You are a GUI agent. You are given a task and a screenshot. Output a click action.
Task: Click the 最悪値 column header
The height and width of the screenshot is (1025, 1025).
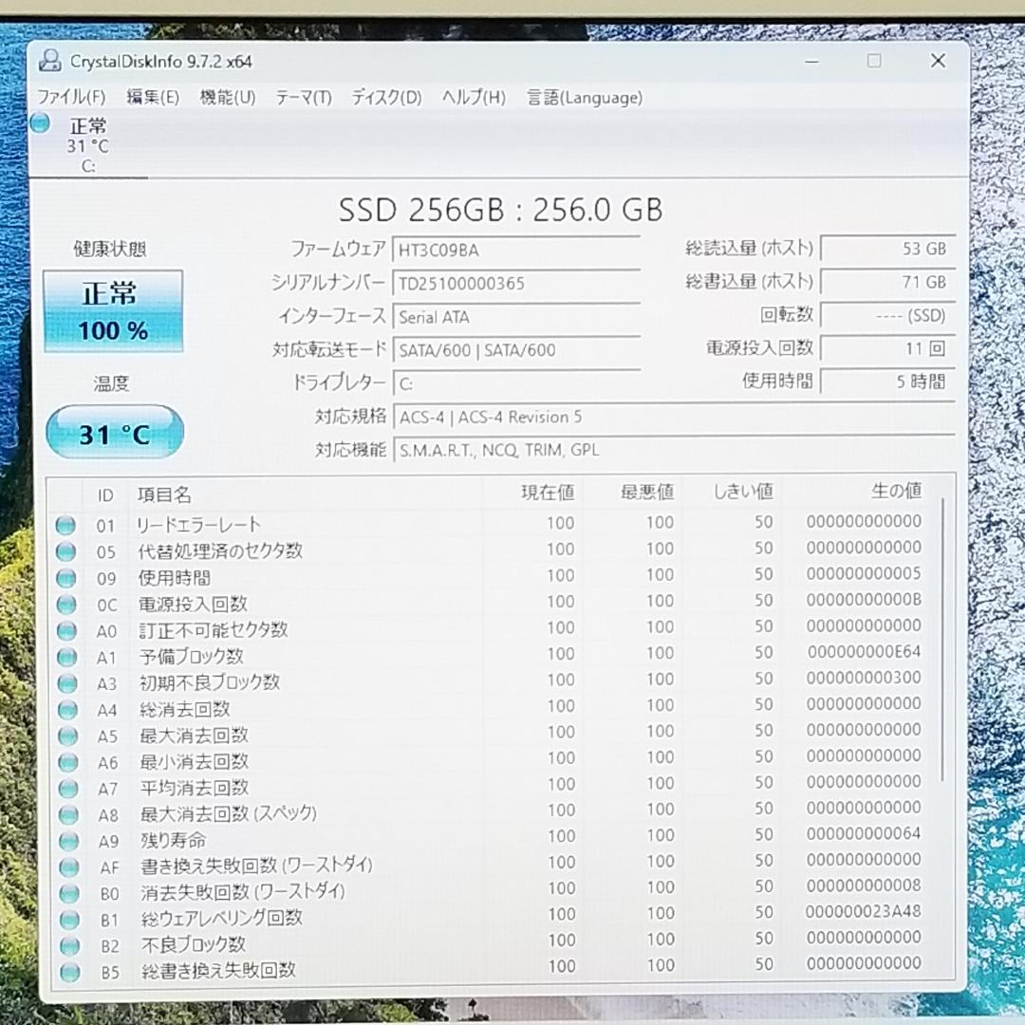click(631, 492)
